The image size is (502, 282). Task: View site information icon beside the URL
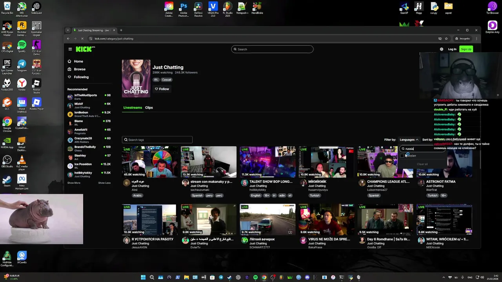tap(91, 38)
